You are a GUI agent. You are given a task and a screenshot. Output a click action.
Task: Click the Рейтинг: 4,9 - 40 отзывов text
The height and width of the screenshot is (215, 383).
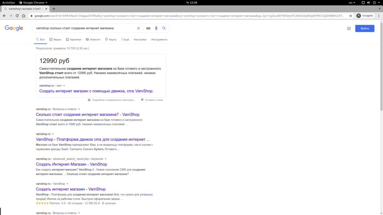65,203
